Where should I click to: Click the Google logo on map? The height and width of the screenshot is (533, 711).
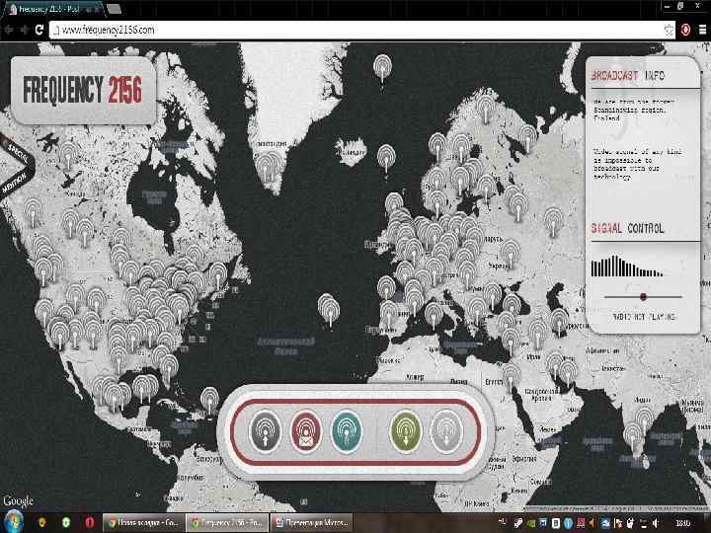(18, 500)
